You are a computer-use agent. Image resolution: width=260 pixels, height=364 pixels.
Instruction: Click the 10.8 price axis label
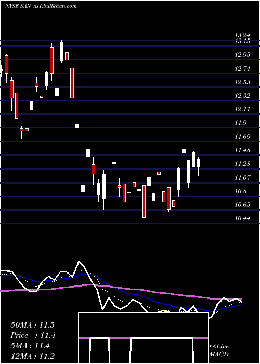tap(240, 191)
